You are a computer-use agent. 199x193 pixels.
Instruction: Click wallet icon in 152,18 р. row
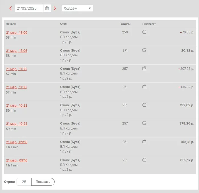pos(144,142)
